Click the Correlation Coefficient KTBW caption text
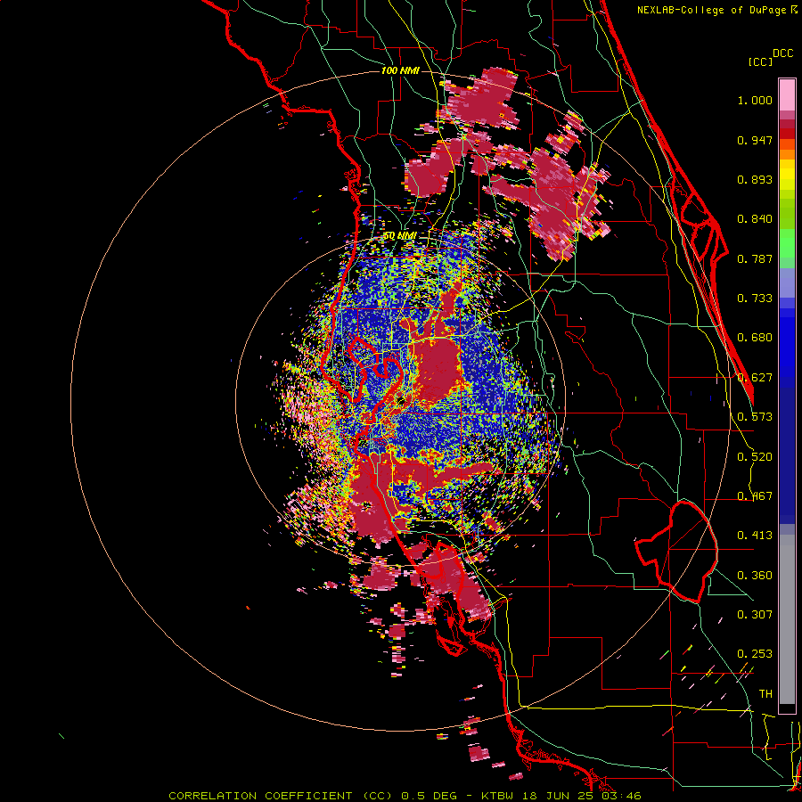Viewport: 802px width, 802px height. tap(405, 796)
